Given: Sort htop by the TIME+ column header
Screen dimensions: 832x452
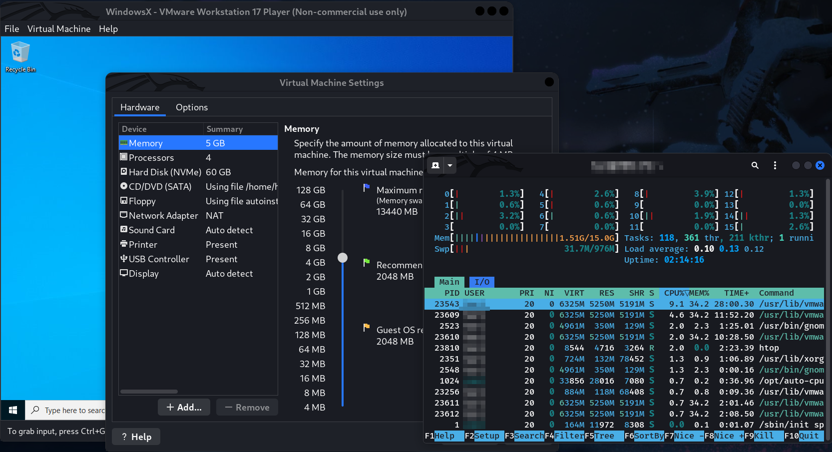Looking at the screenshot, I should tap(737, 293).
